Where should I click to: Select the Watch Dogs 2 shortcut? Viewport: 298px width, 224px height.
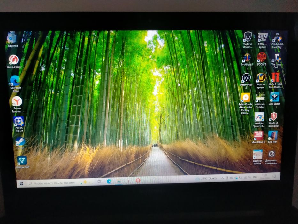tap(246, 81)
